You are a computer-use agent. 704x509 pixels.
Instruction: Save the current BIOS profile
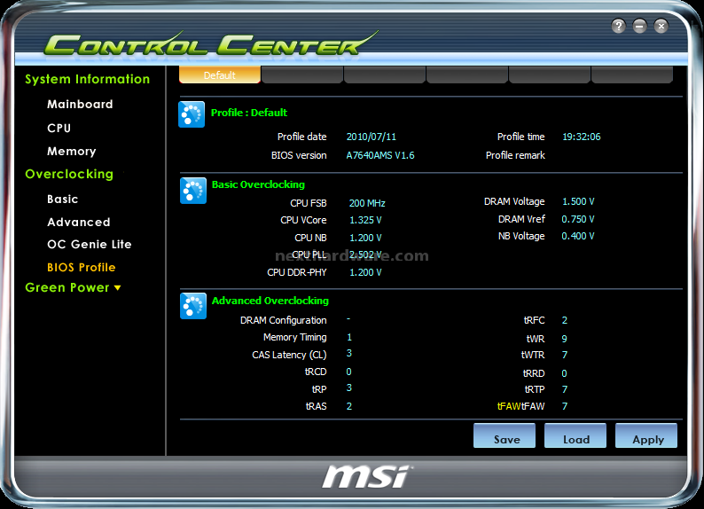click(505, 435)
